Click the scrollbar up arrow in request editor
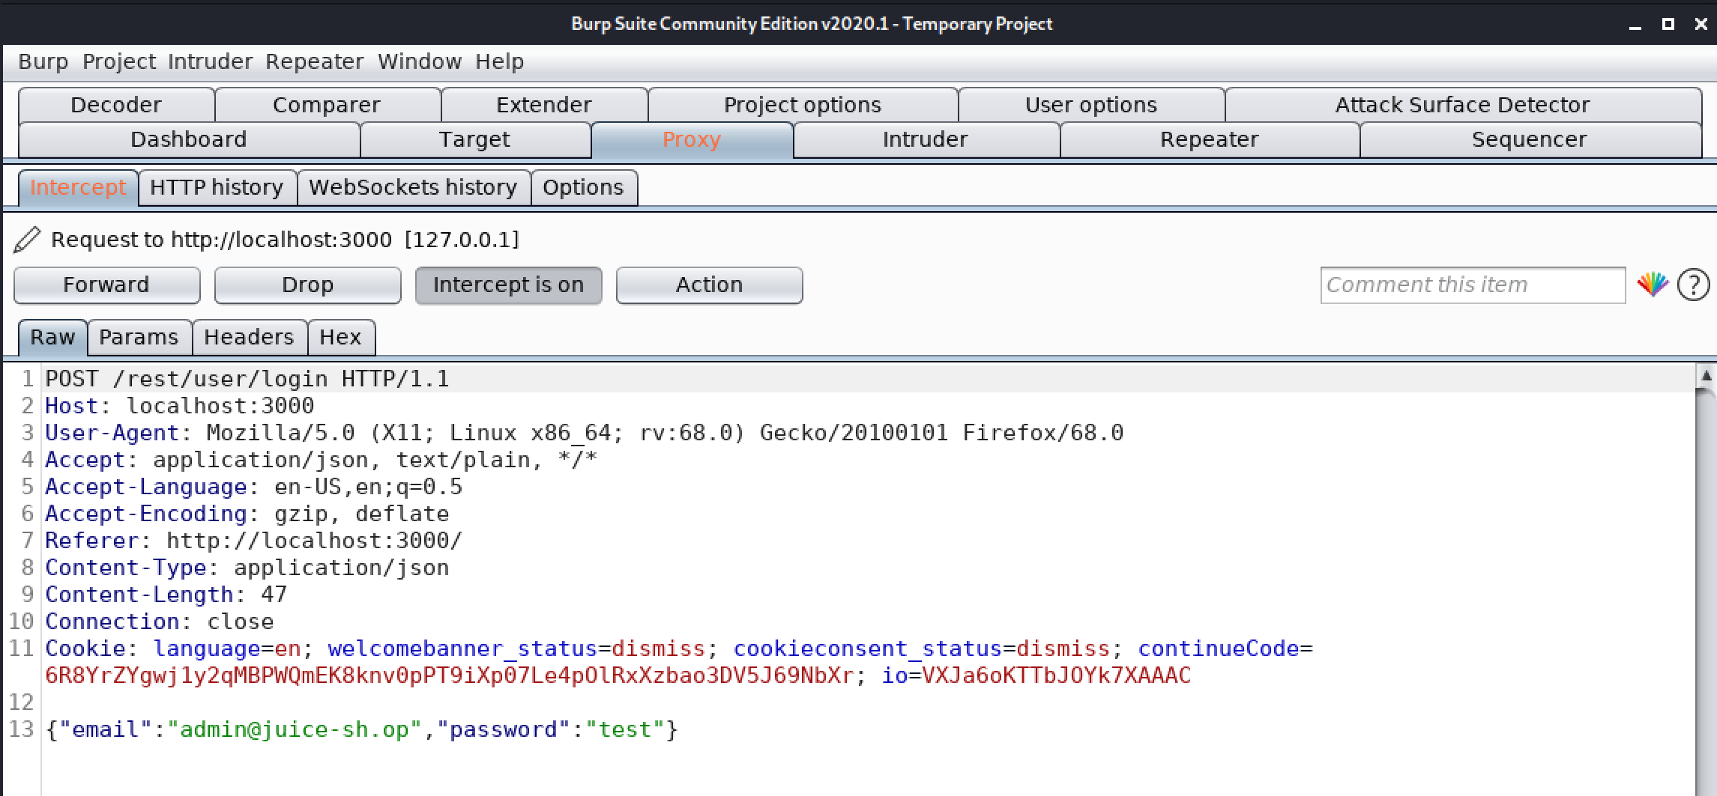Viewport: 1717px width, 796px height. [x=1706, y=377]
